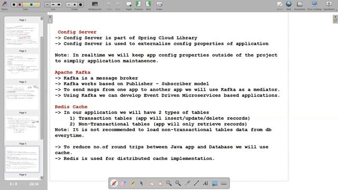
Task: Click the 'Config Server' red heading
Action: coord(77,32)
